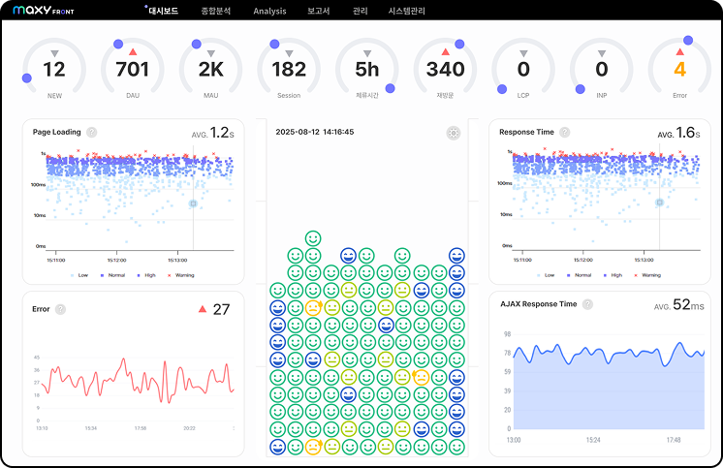The width and height of the screenshot is (723, 468).
Task: Click the topmost green smiley face icon
Action: 313,238
